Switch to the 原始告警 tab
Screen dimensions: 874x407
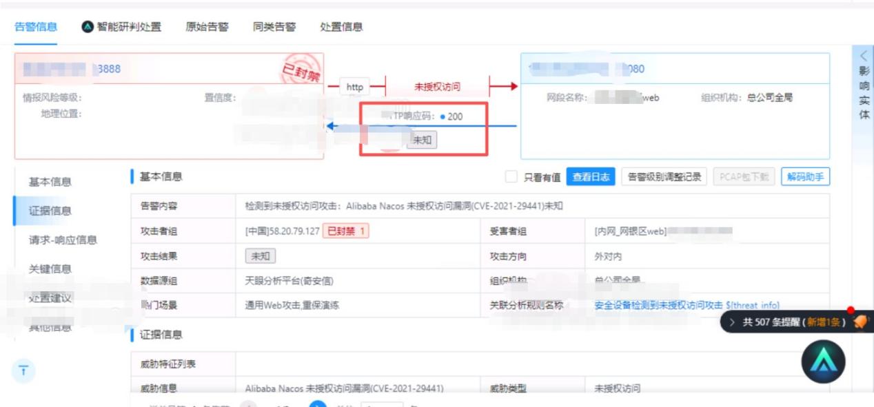tap(207, 27)
